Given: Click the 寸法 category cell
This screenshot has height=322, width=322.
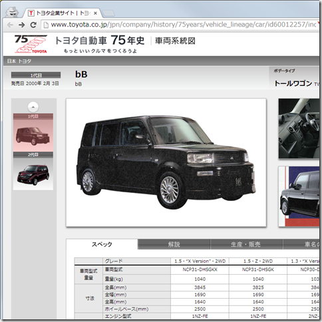Looking at the screenshot, I should click(89, 298).
